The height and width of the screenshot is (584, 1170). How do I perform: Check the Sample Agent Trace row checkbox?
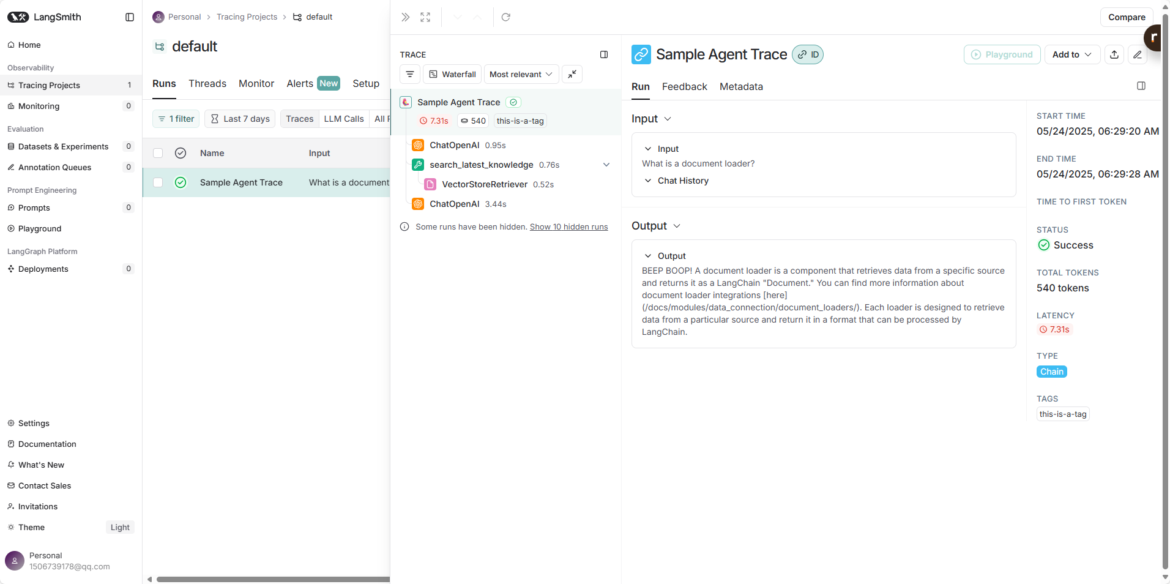pos(158,182)
